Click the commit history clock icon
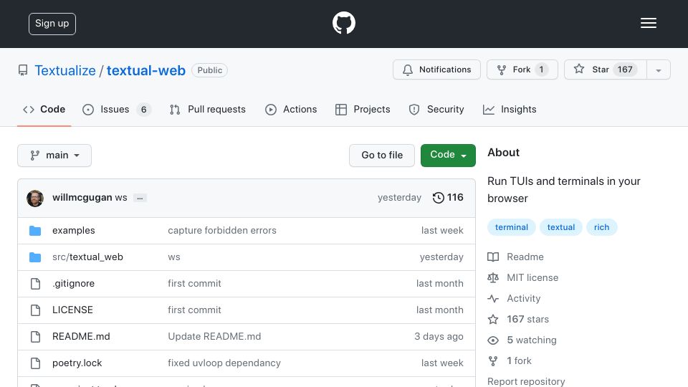688x387 pixels. coord(439,198)
